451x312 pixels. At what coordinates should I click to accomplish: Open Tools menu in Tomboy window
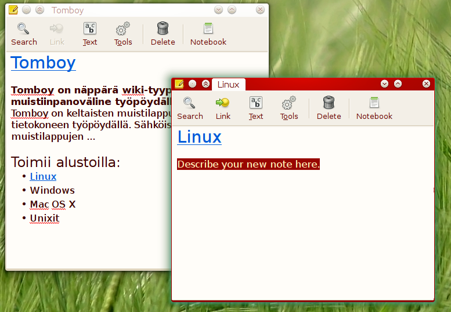(x=123, y=34)
